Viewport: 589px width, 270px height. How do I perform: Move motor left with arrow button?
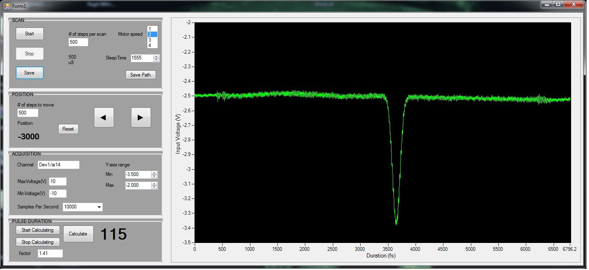click(x=104, y=117)
